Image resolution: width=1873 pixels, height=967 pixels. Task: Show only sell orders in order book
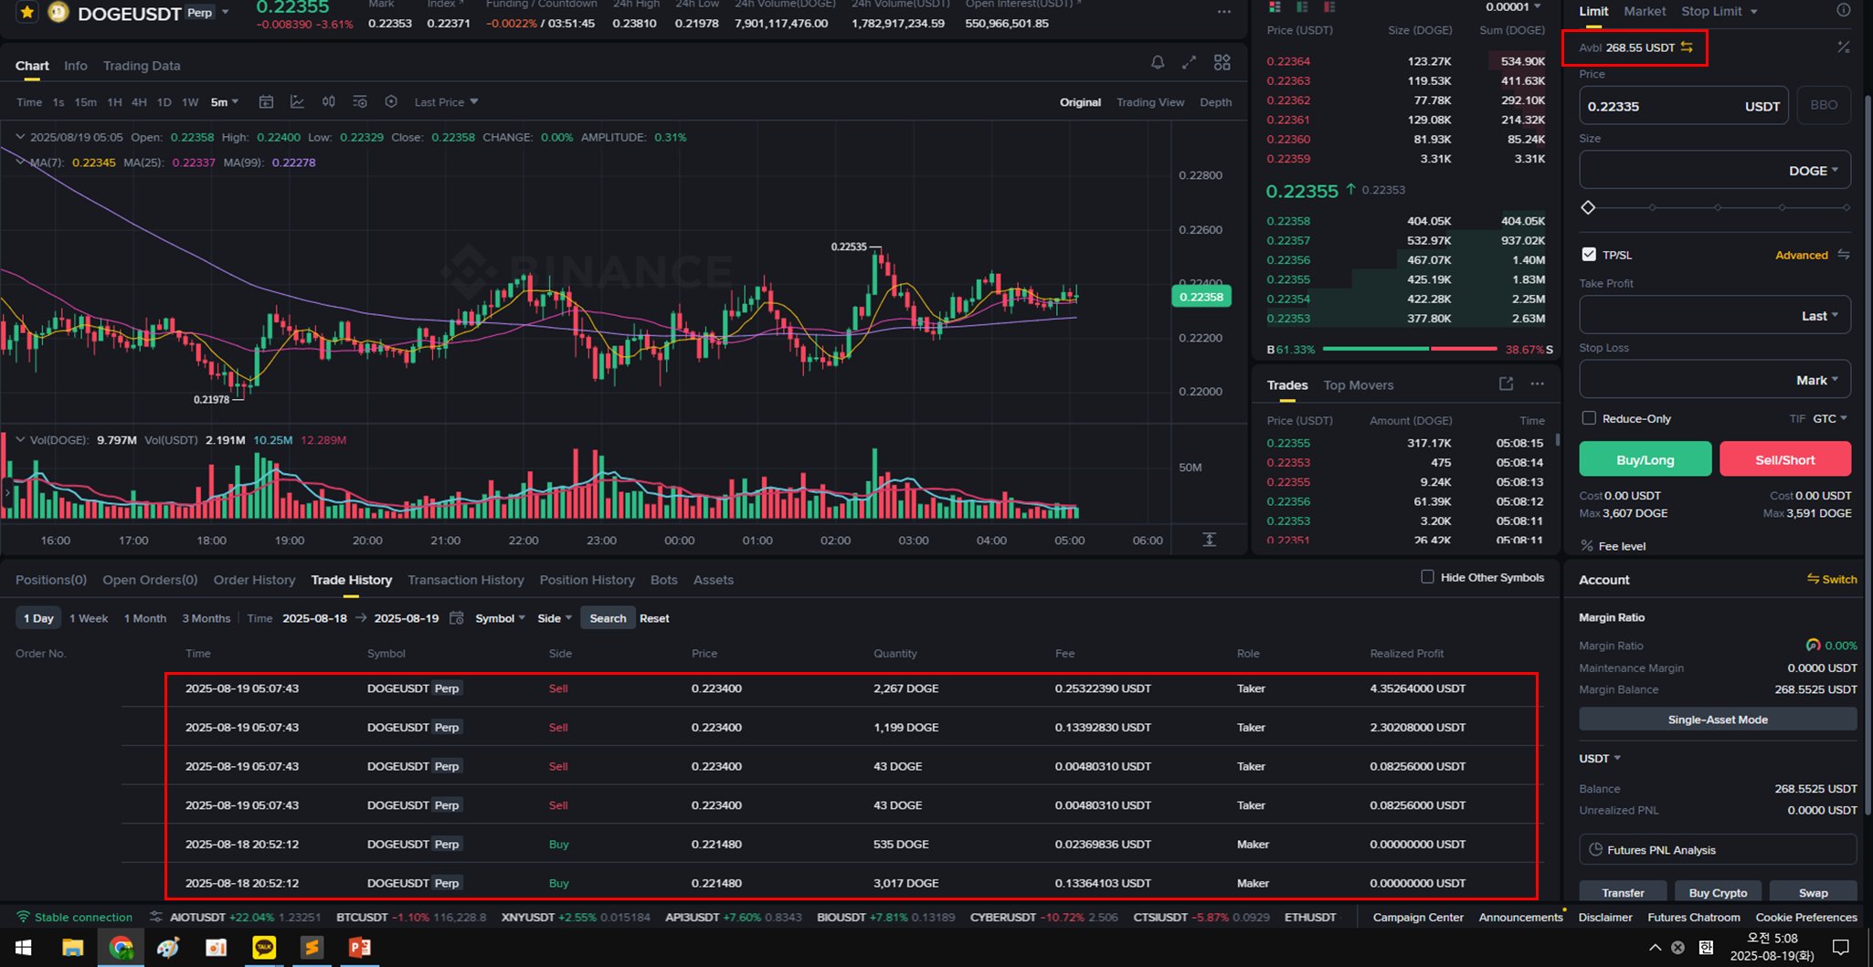tap(1329, 7)
